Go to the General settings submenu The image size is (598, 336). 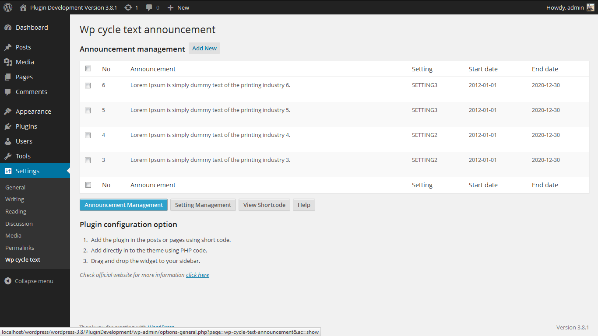click(x=15, y=187)
